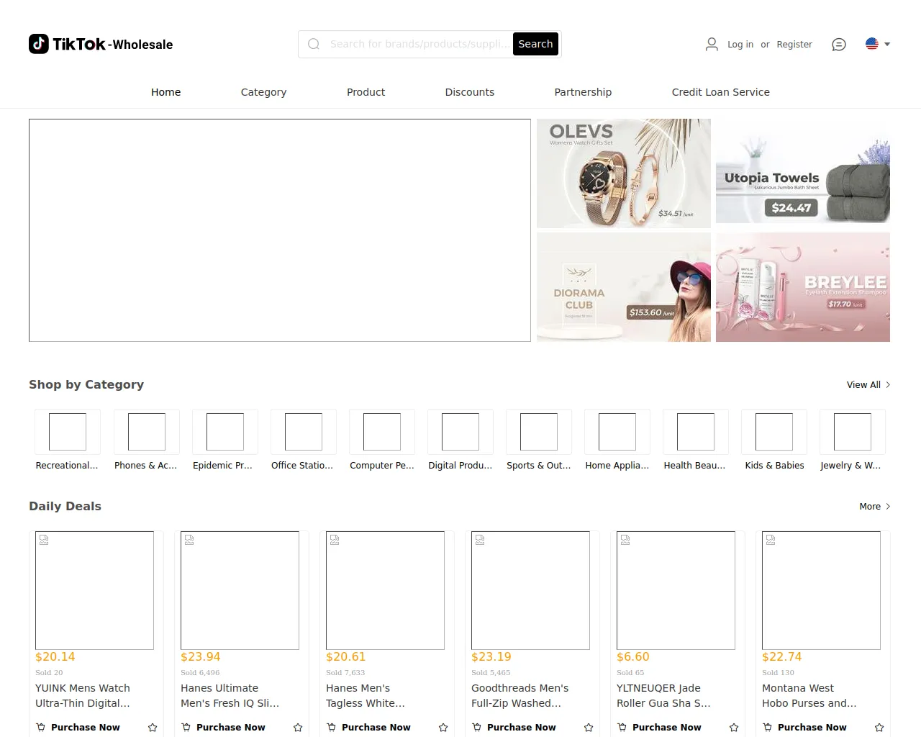The height and width of the screenshot is (737, 921).
Task: Click the TikTok Wholesale logo
Action: pyautogui.click(x=101, y=44)
